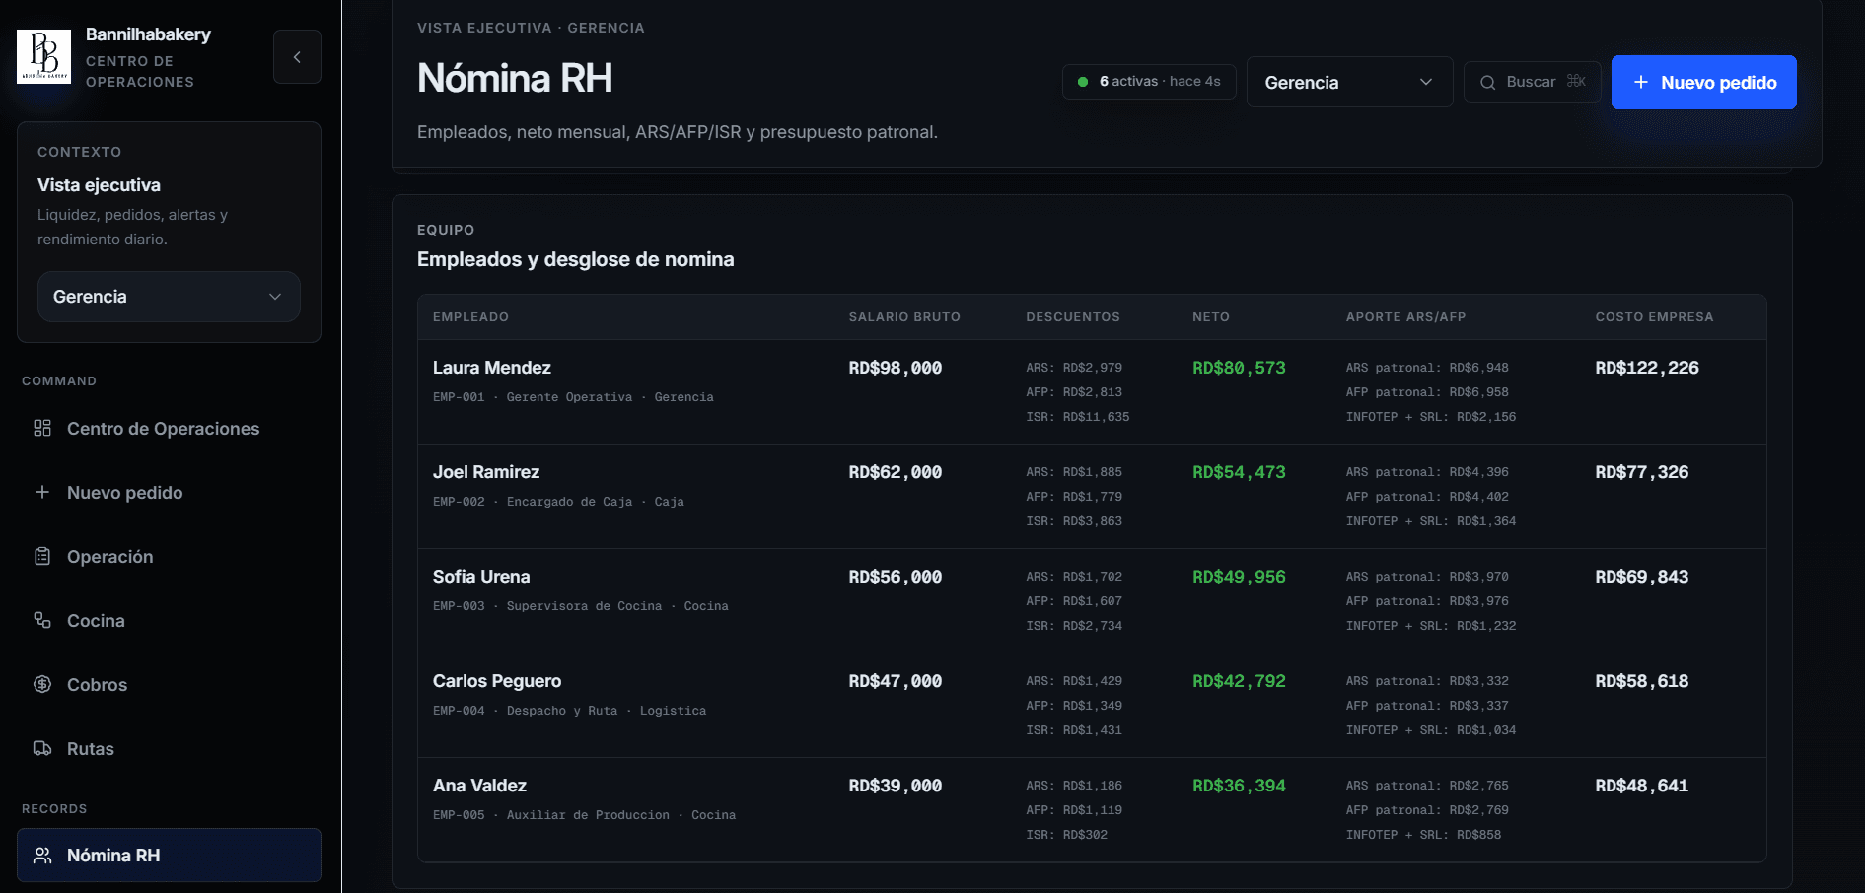Select employee Laura Mendez
The height and width of the screenshot is (893, 1865).
491,368
